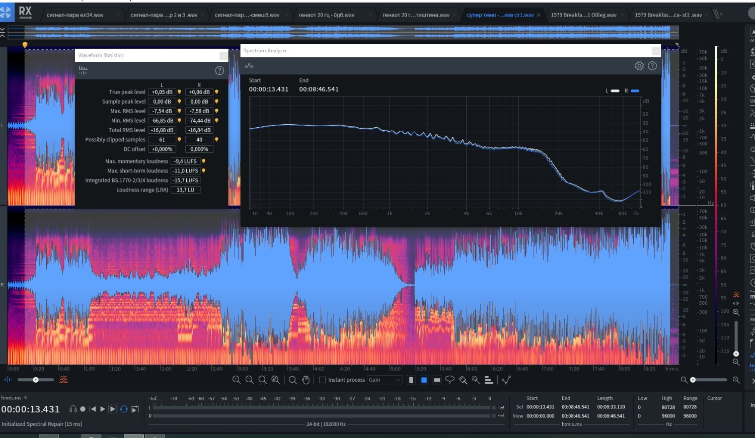Select the Lasso selection tool
755x438 pixels.
pos(450,380)
